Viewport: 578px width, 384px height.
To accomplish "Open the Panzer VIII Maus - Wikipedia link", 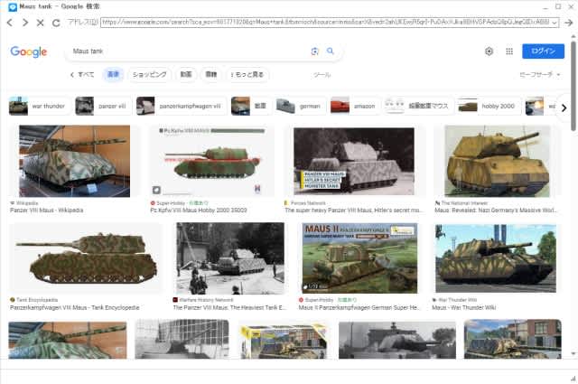I will coord(47,211).
